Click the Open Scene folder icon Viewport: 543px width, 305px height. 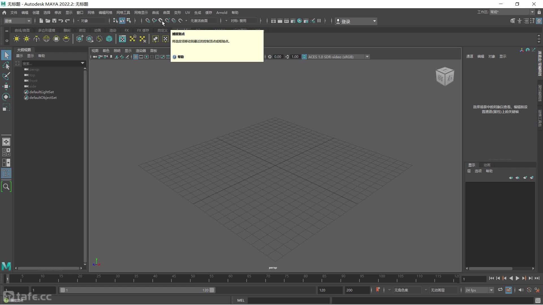(48, 21)
